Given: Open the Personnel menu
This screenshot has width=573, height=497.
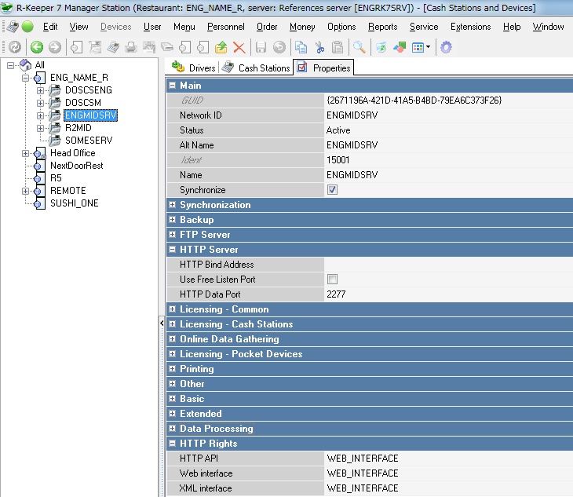Looking at the screenshot, I should coord(226,27).
